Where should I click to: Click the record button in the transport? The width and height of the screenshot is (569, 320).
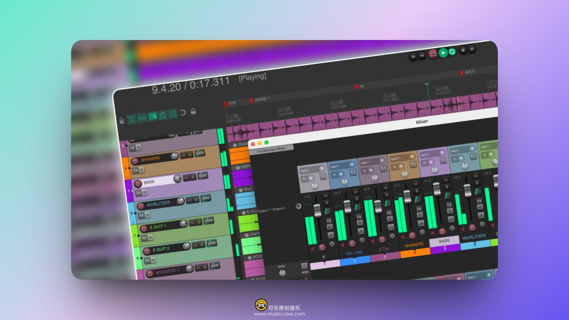coord(433,54)
